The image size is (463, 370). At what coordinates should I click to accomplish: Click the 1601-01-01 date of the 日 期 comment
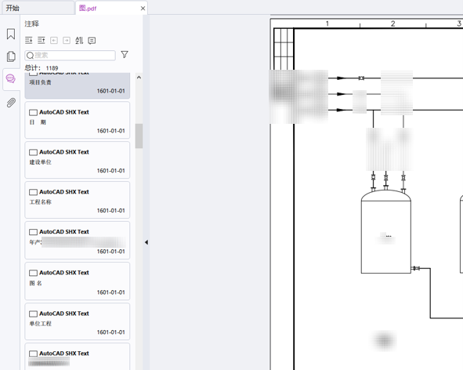(110, 131)
